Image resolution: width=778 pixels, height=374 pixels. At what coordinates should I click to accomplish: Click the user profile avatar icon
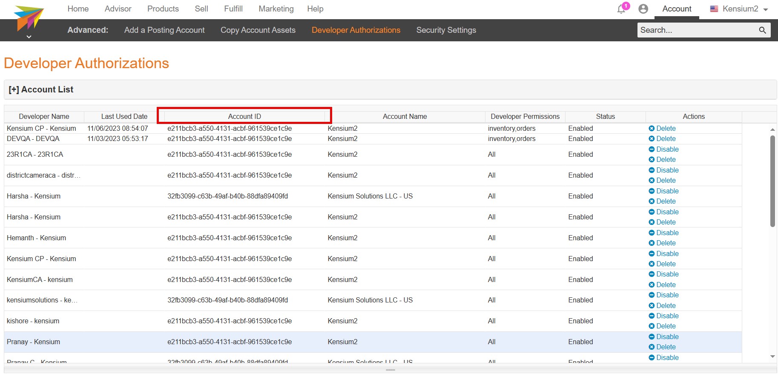point(643,9)
